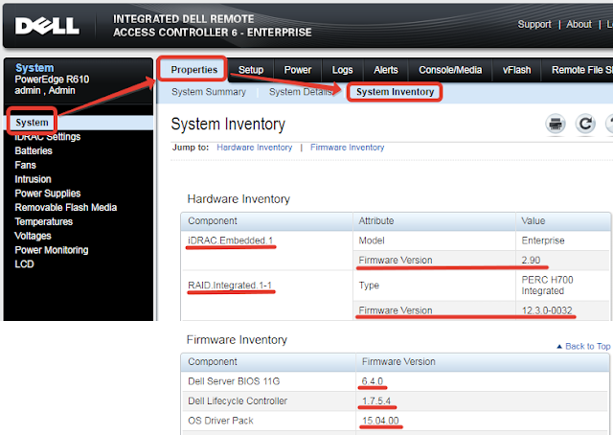Click the RAID firmware value 12.3.0-0032

547,310
